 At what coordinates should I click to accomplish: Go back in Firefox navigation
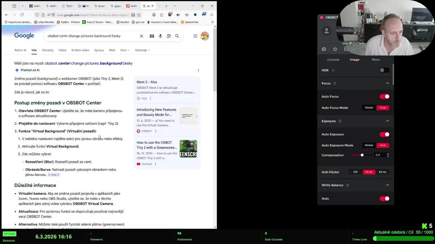tap(6, 15)
